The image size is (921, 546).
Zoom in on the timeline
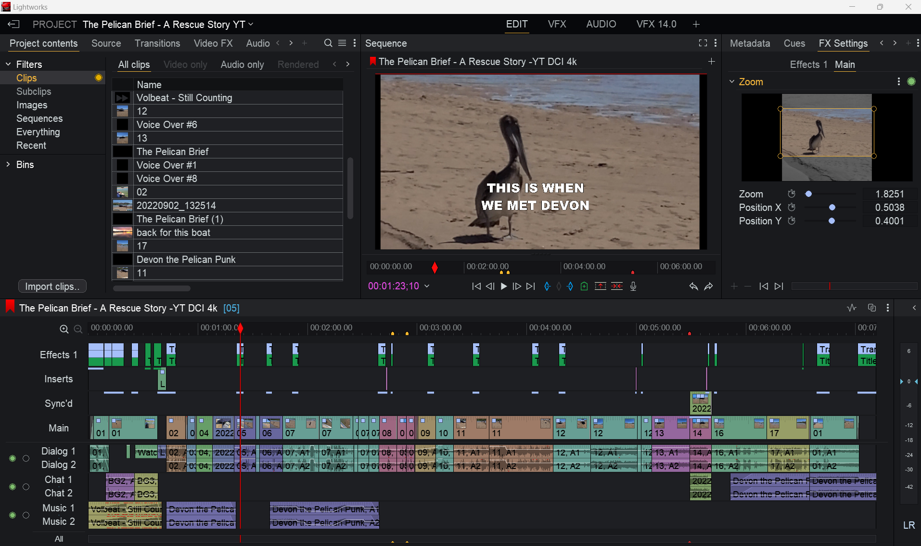click(x=64, y=329)
